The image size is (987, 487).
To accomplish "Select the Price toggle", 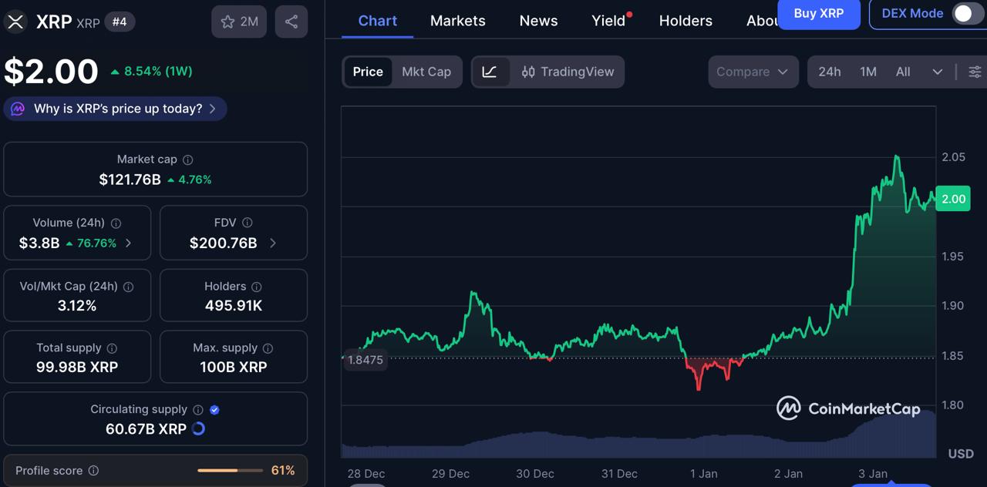I will [368, 72].
